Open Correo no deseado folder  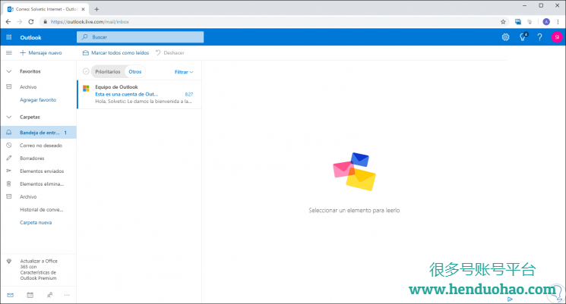tap(38, 146)
